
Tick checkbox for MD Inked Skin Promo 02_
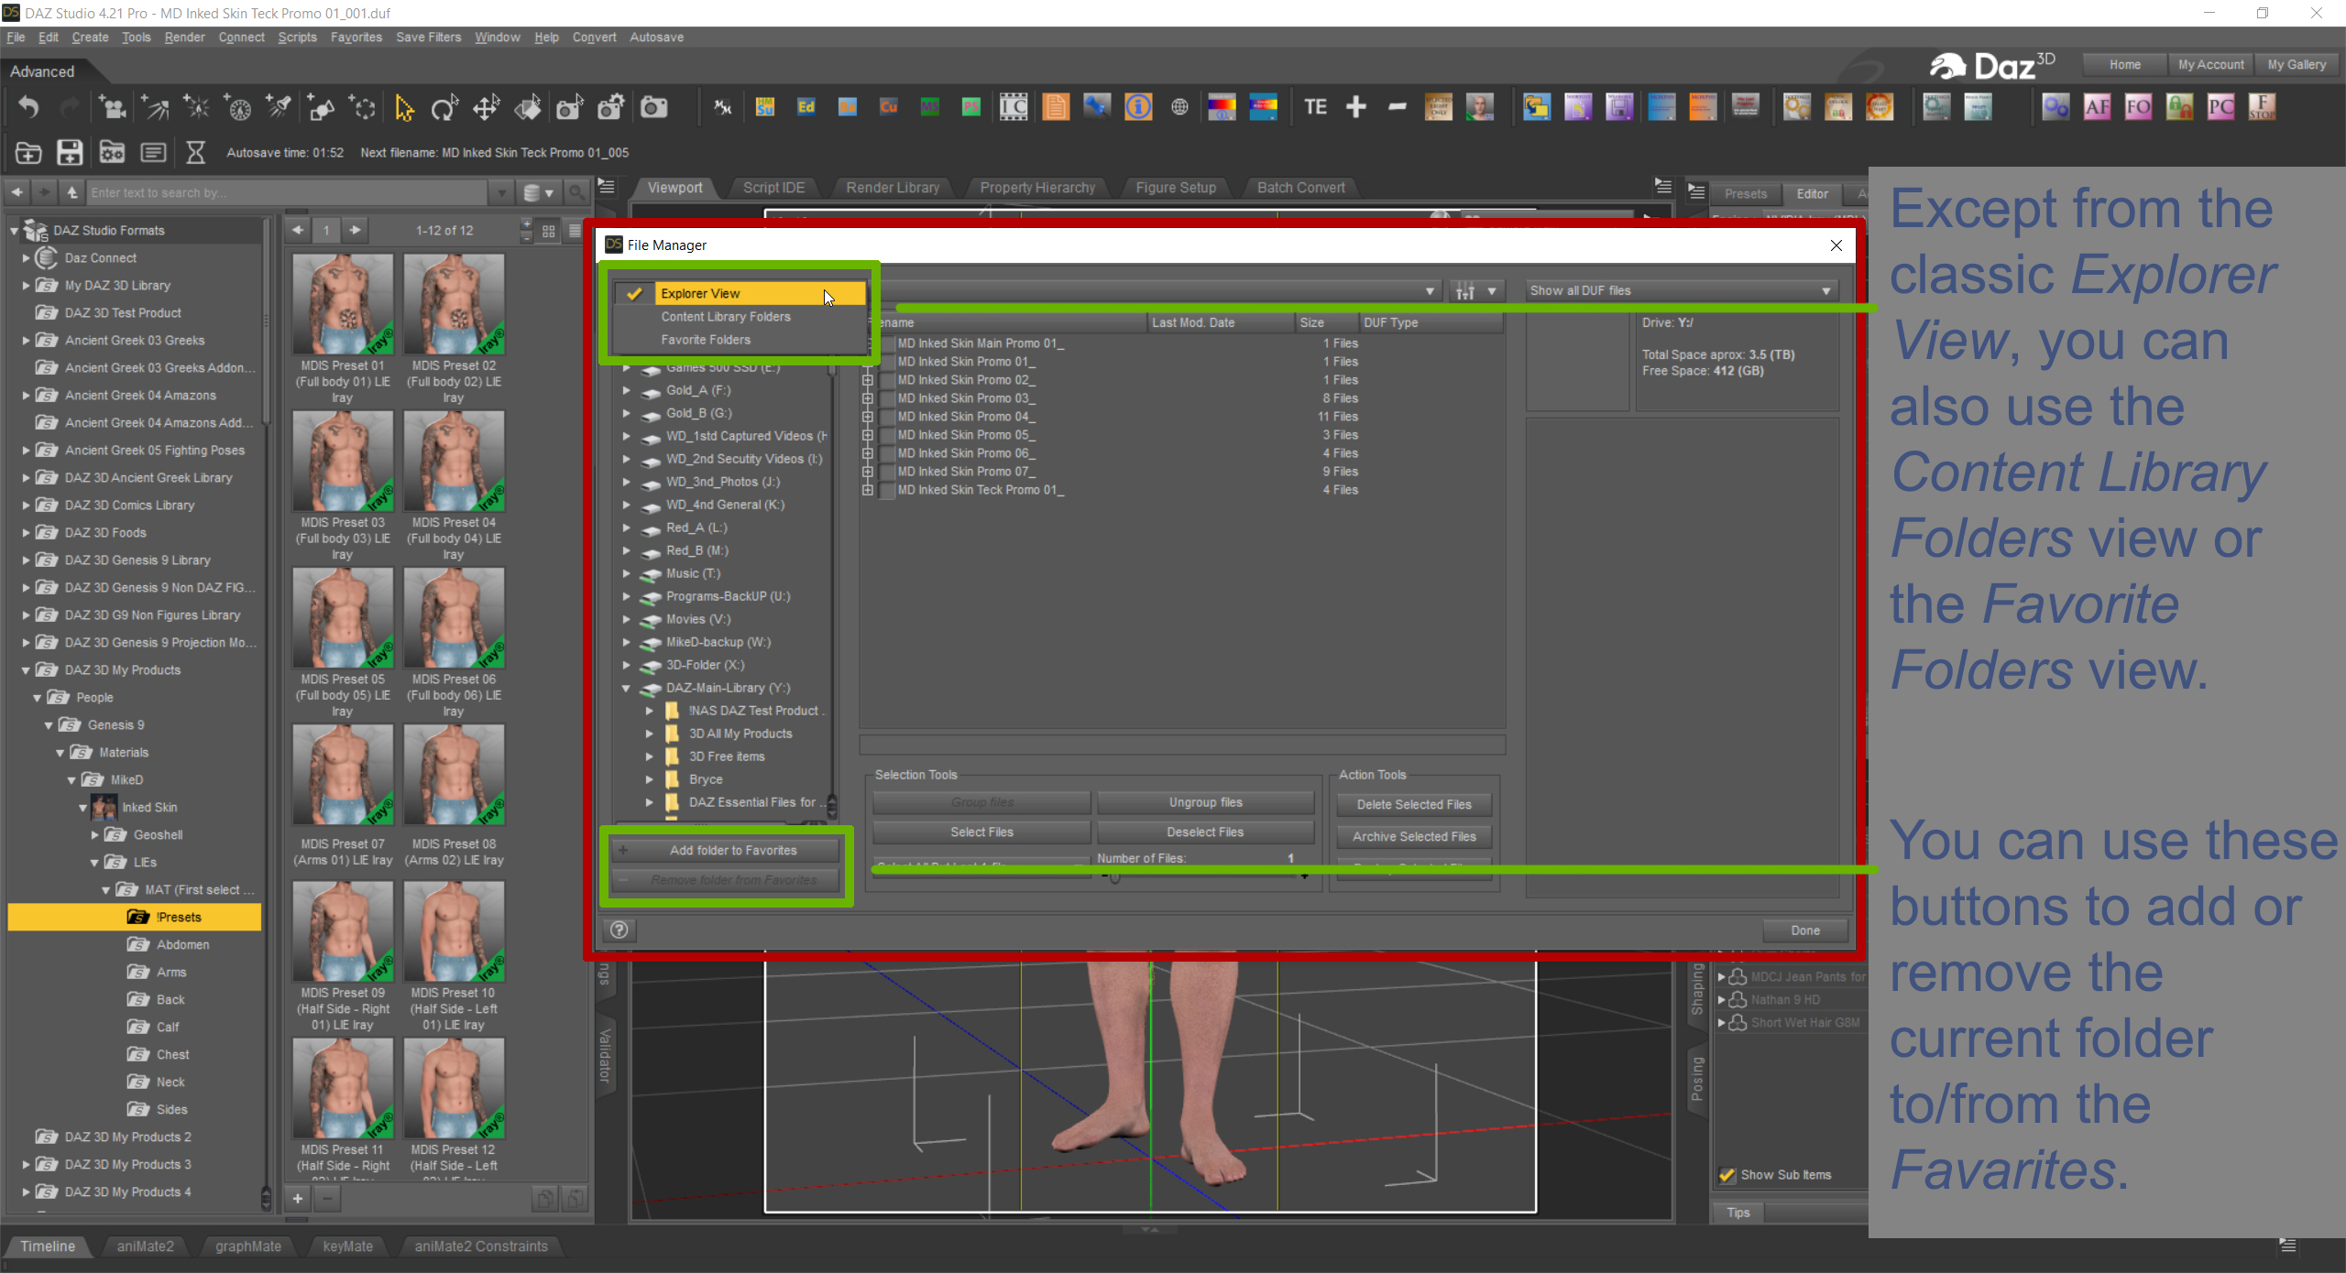tap(887, 380)
